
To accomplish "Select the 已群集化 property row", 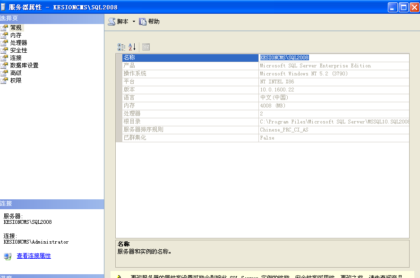I will click(x=189, y=137).
